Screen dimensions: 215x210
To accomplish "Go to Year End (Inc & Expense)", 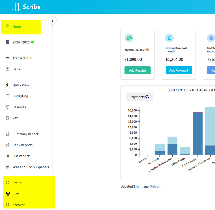I will point(30,167).
